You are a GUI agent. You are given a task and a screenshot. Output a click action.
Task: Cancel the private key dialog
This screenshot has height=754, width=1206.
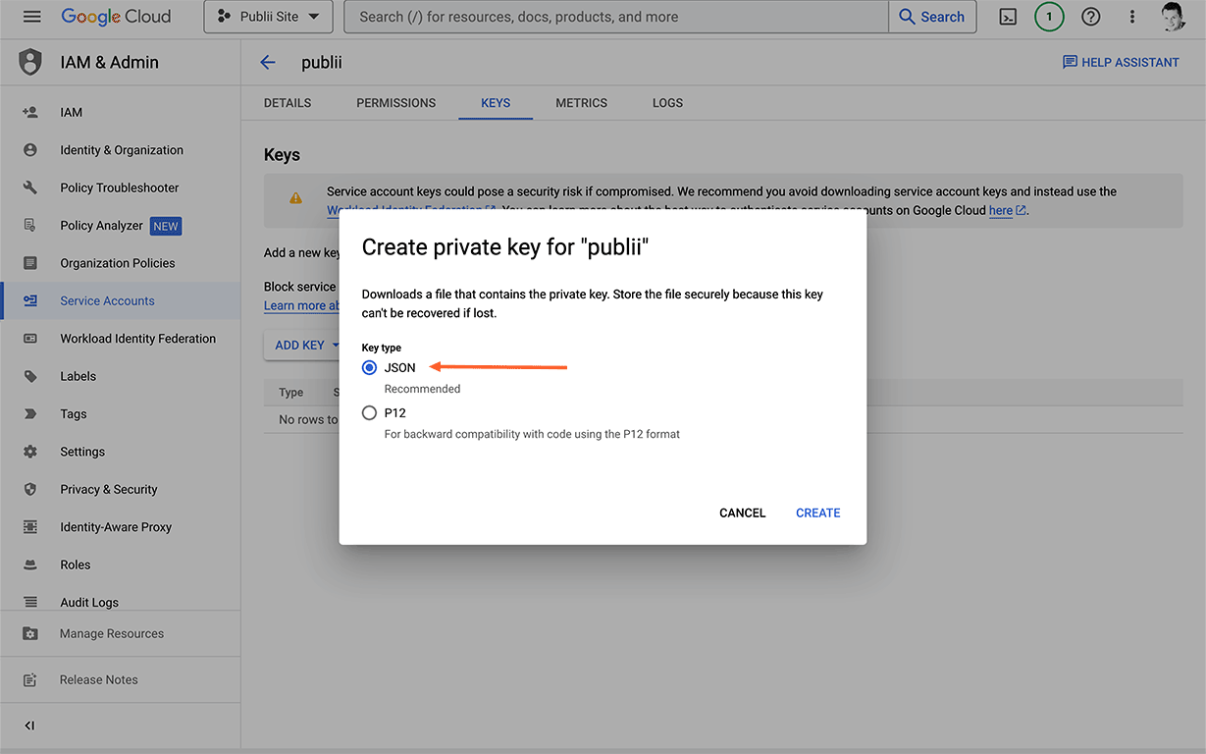click(x=742, y=512)
